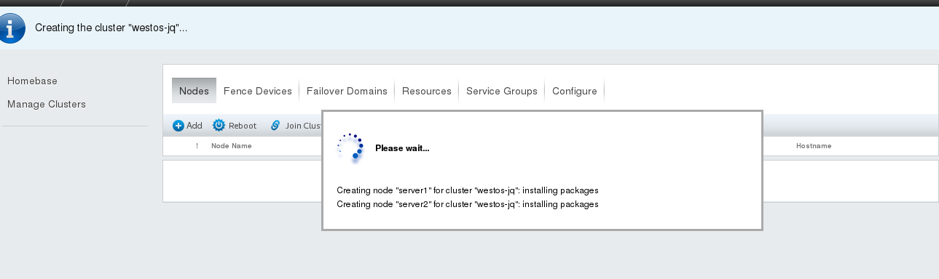Click the plus icon next to Add
This screenshot has height=279, width=939.
(x=178, y=126)
